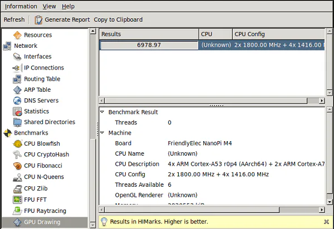Select the Statistics tree label
334x229 pixels.
tap(36, 111)
